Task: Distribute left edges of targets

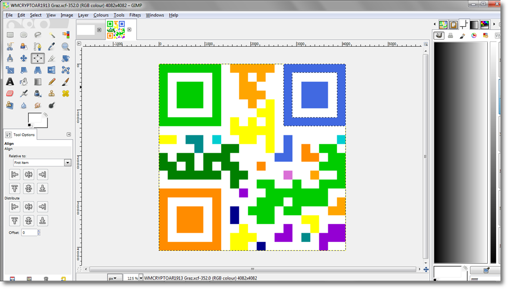Action: tap(15, 207)
